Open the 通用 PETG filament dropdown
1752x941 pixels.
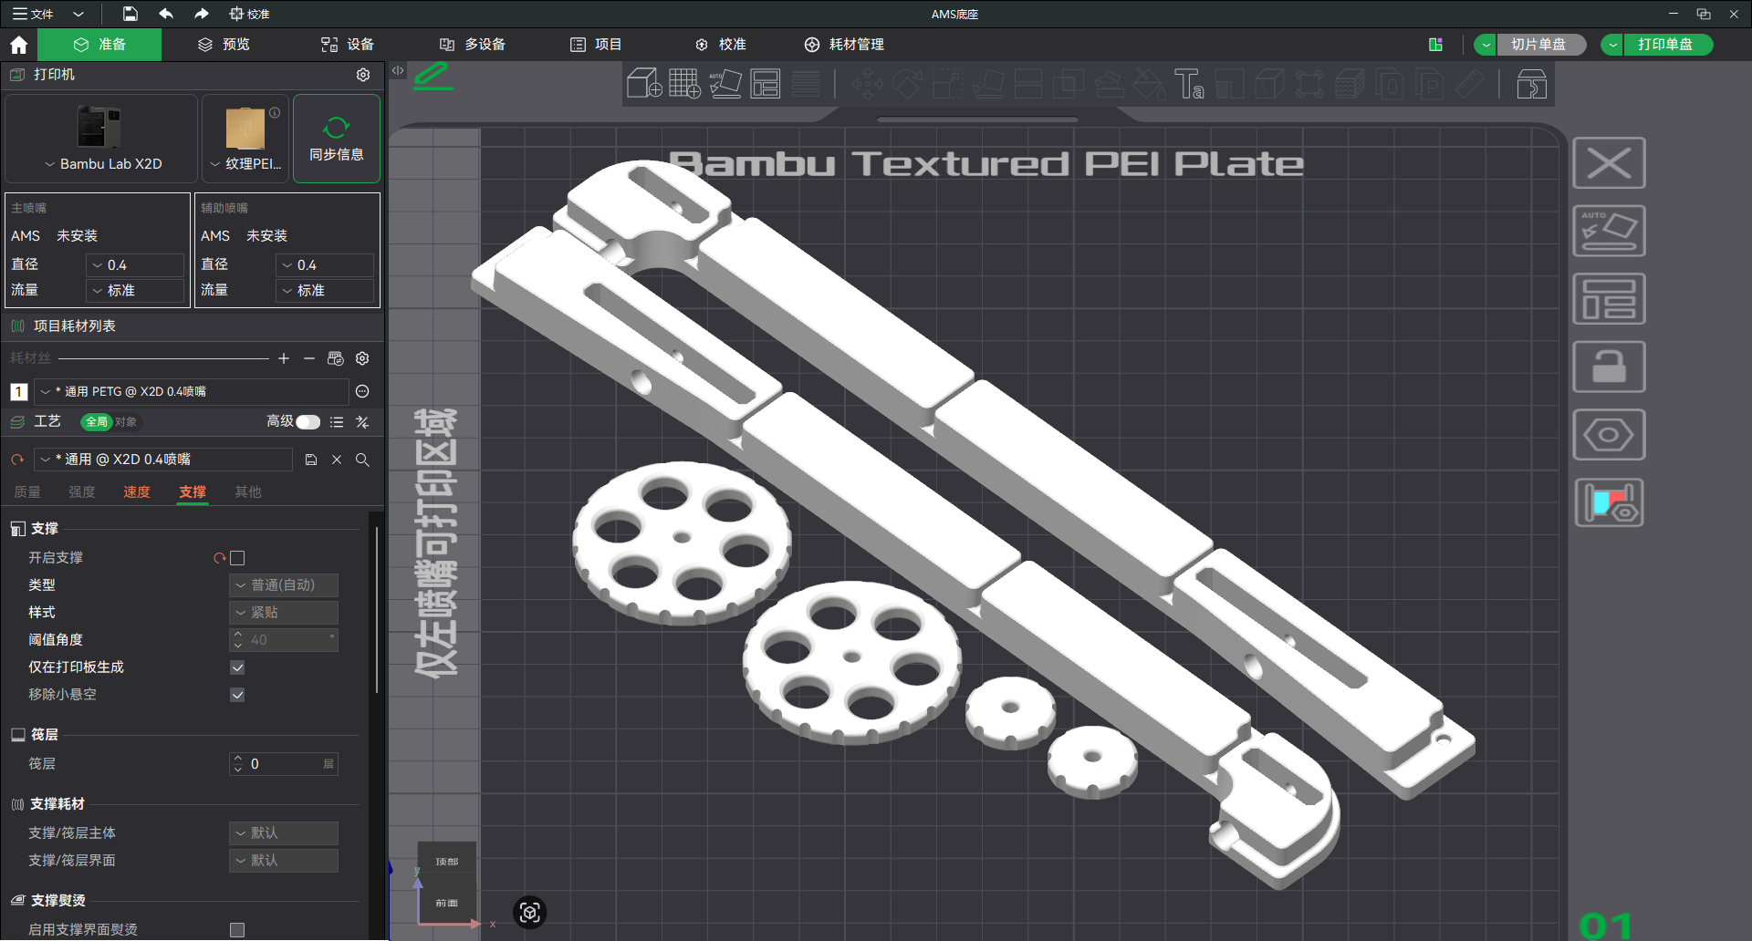pos(192,391)
